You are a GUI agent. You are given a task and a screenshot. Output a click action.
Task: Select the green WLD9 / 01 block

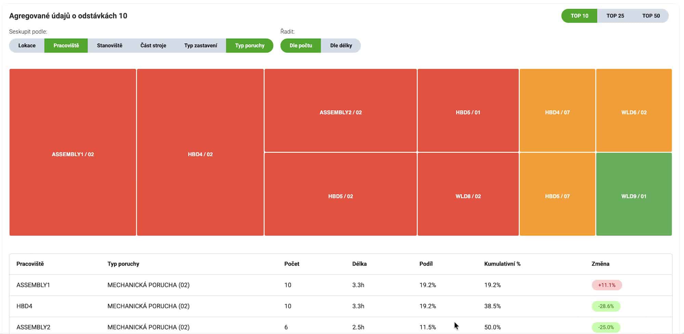tap(633, 196)
